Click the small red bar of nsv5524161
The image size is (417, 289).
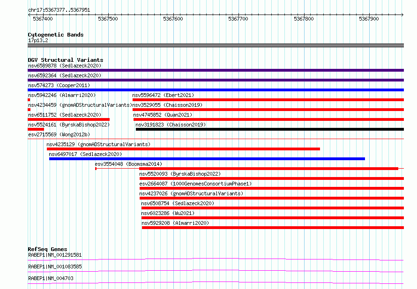tap(36, 129)
